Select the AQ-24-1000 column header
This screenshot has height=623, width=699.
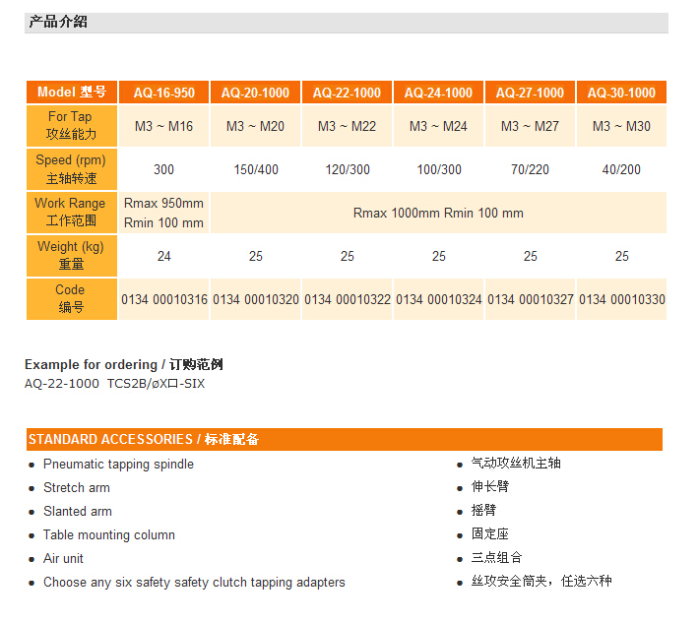pyautogui.click(x=438, y=93)
